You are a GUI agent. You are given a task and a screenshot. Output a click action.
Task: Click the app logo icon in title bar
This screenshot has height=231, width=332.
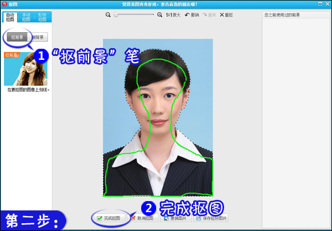point(4,4)
